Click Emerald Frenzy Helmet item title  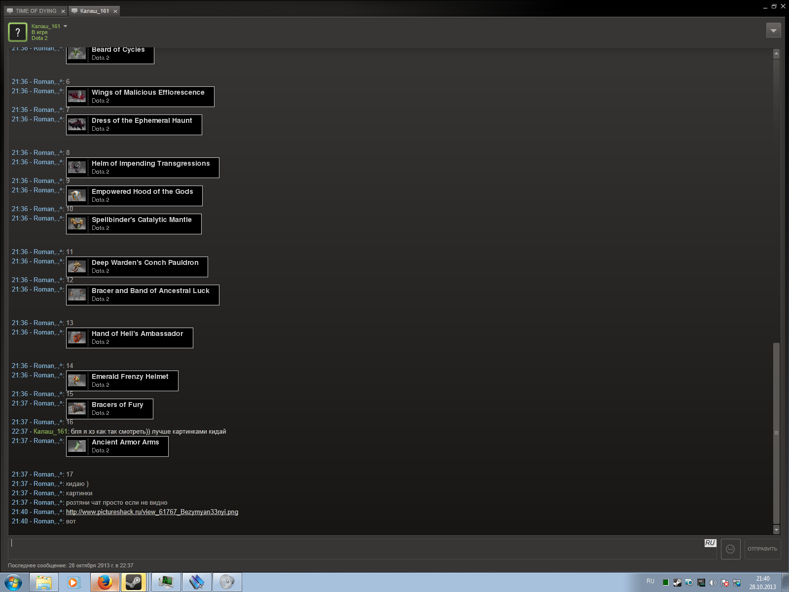click(x=130, y=376)
